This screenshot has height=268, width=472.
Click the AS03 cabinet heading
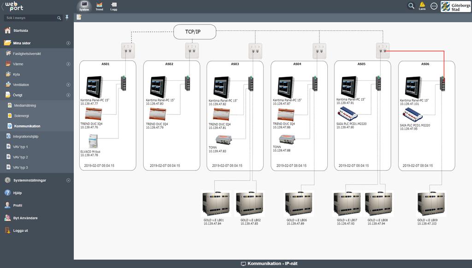235,64
